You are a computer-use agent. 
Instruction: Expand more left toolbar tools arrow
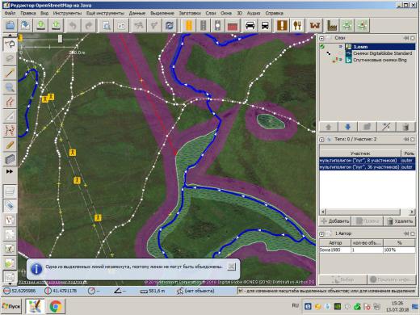tap(10, 171)
